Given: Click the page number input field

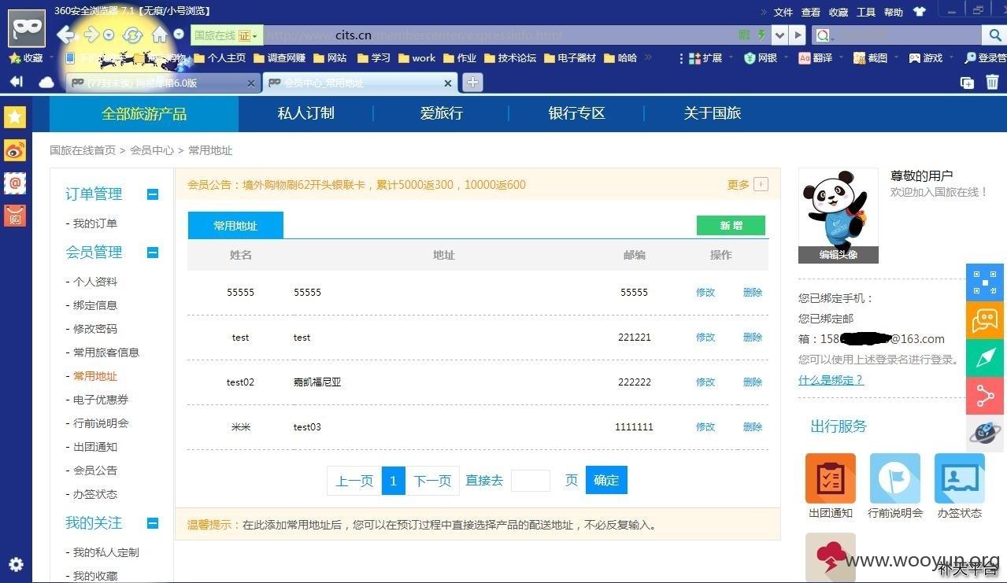Looking at the screenshot, I should (531, 480).
